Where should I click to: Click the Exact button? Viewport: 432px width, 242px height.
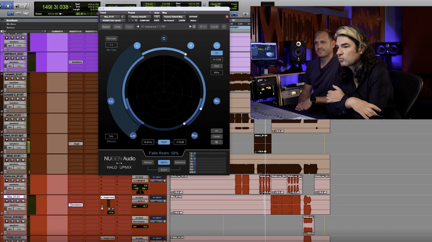coord(164,170)
